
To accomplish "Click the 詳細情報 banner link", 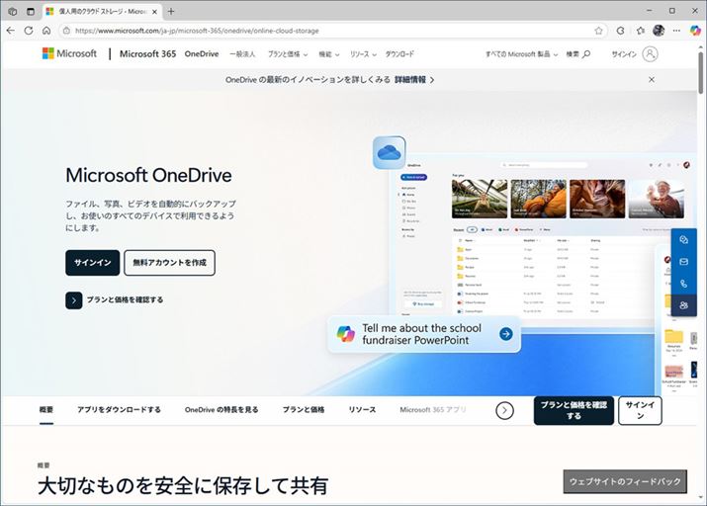I will [x=414, y=80].
